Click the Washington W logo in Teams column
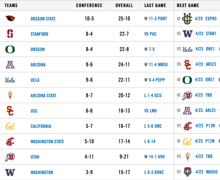Screen dimensions: 220x180 tap(10, 172)
